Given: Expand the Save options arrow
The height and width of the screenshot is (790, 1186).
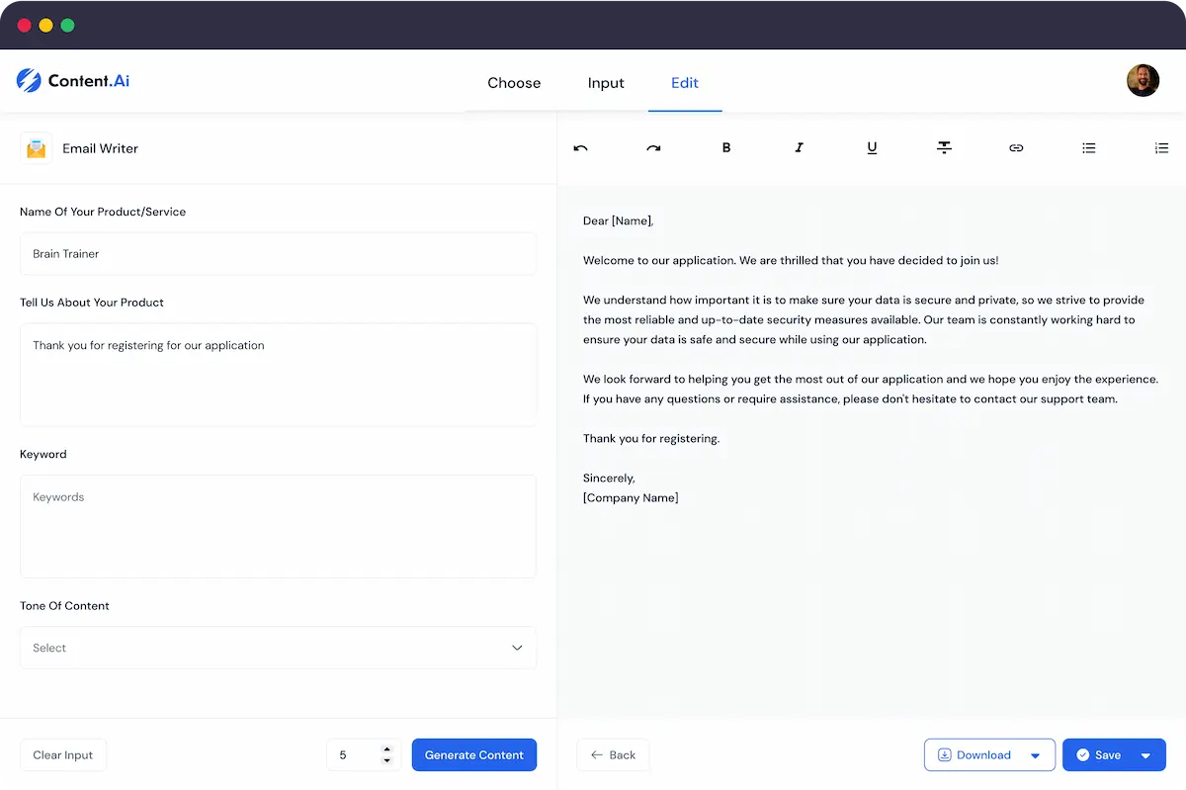Looking at the screenshot, I should coord(1145,755).
